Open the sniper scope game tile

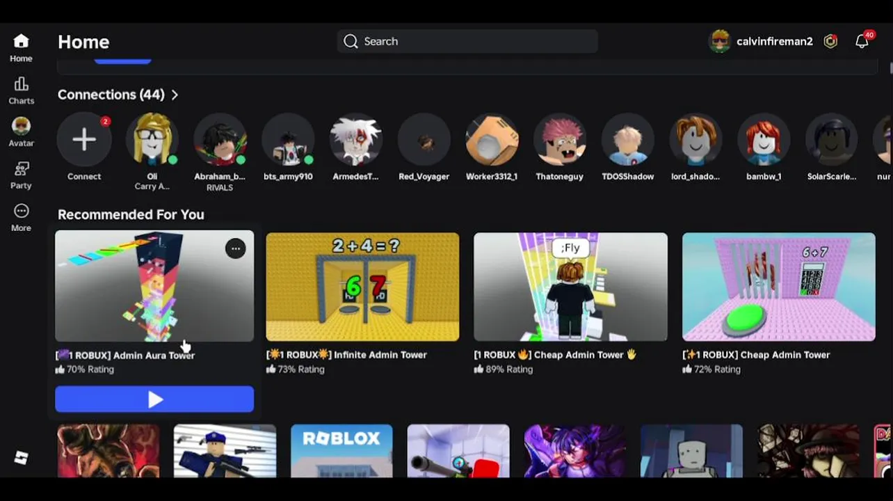(x=458, y=451)
